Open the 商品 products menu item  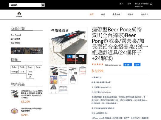click(x=103, y=15)
